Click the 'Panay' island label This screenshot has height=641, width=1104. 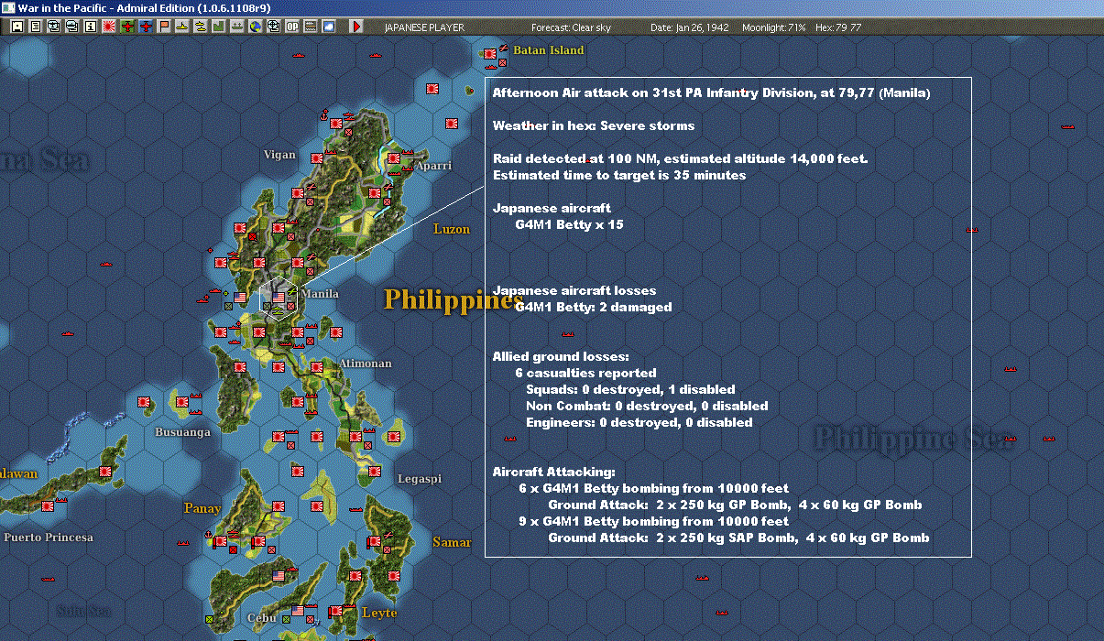pos(202,508)
